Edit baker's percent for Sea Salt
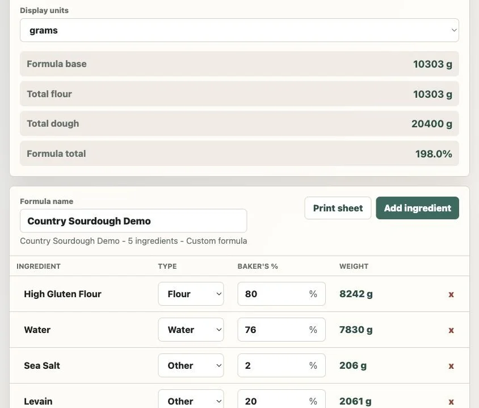This screenshot has width=479, height=408. click(x=281, y=365)
